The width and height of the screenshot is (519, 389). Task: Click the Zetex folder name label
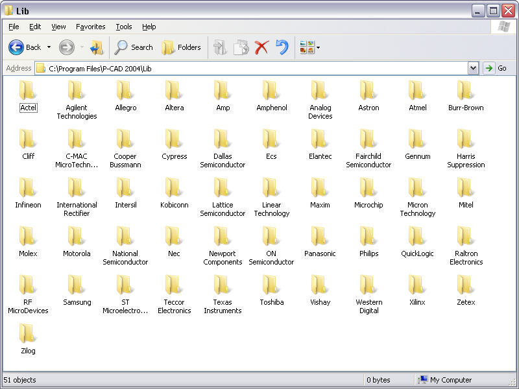[466, 302]
